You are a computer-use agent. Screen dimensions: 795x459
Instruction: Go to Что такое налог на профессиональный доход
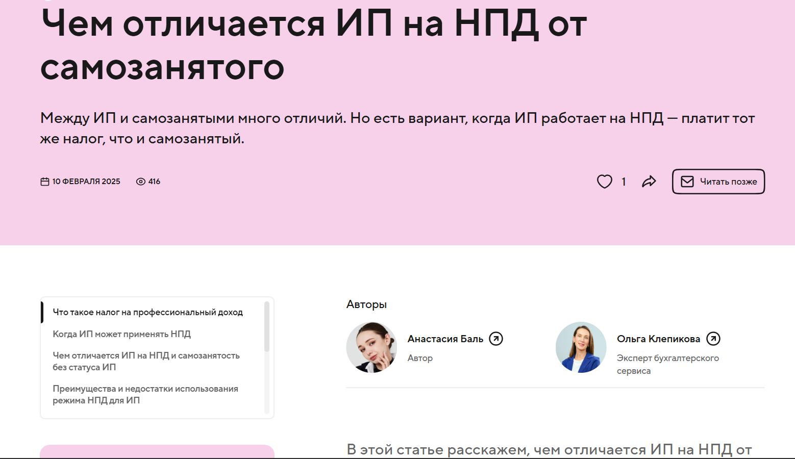pos(148,312)
